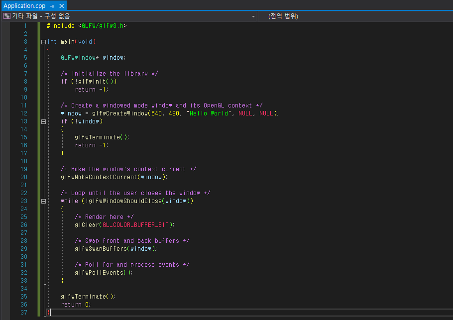Collapse the while loop block
The width and height of the screenshot is (453, 320).
[x=43, y=201]
